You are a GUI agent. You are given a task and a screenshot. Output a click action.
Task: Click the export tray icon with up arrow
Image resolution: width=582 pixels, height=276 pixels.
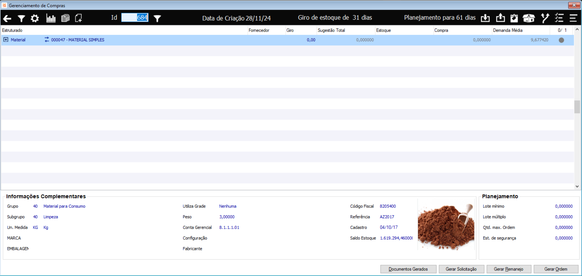click(500, 18)
